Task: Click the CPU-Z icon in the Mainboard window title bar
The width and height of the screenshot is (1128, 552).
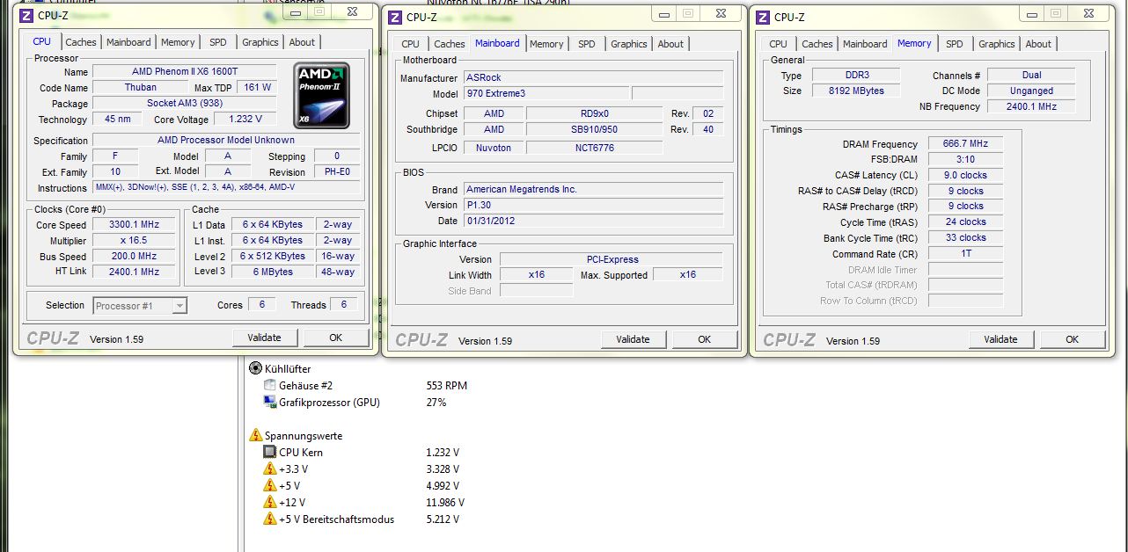Action: coord(395,17)
